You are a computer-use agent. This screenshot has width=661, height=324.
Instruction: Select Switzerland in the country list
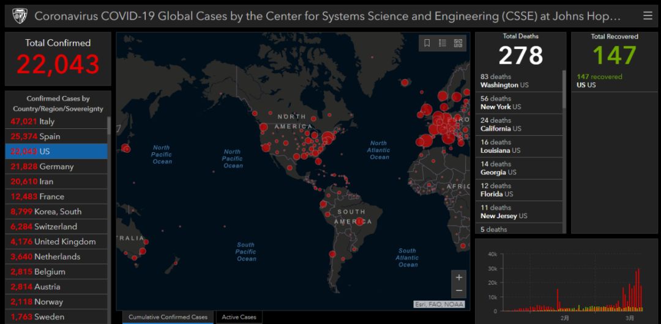pyautogui.click(x=56, y=227)
